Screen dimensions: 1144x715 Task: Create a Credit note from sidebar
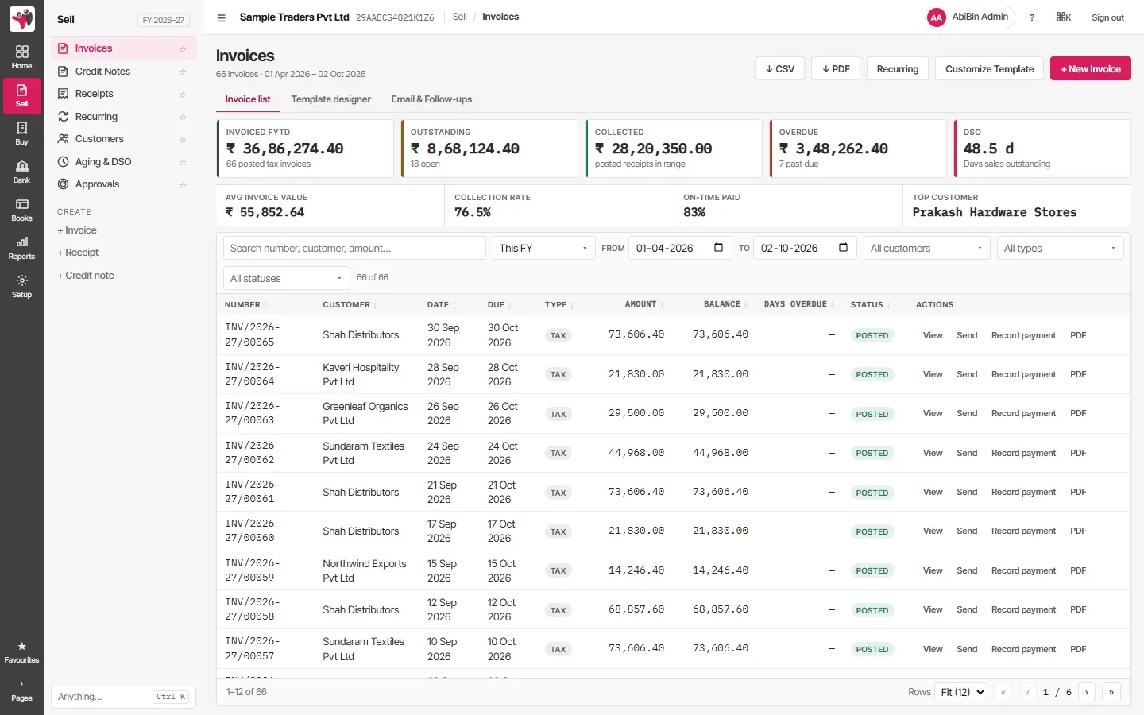[x=86, y=276]
